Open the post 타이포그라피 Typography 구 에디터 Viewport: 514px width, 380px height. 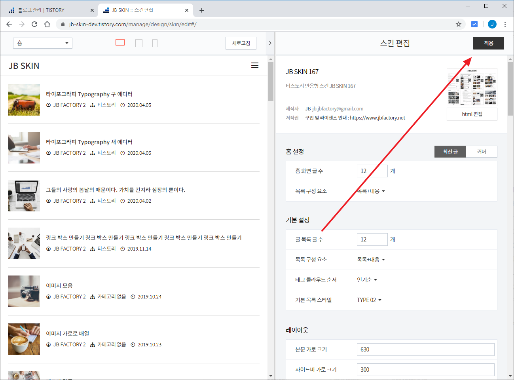click(89, 94)
